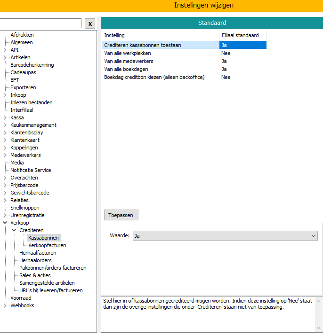Click the Filiaal standaard column header
Viewport: 323px width, 335px height.
[x=243, y=35]
